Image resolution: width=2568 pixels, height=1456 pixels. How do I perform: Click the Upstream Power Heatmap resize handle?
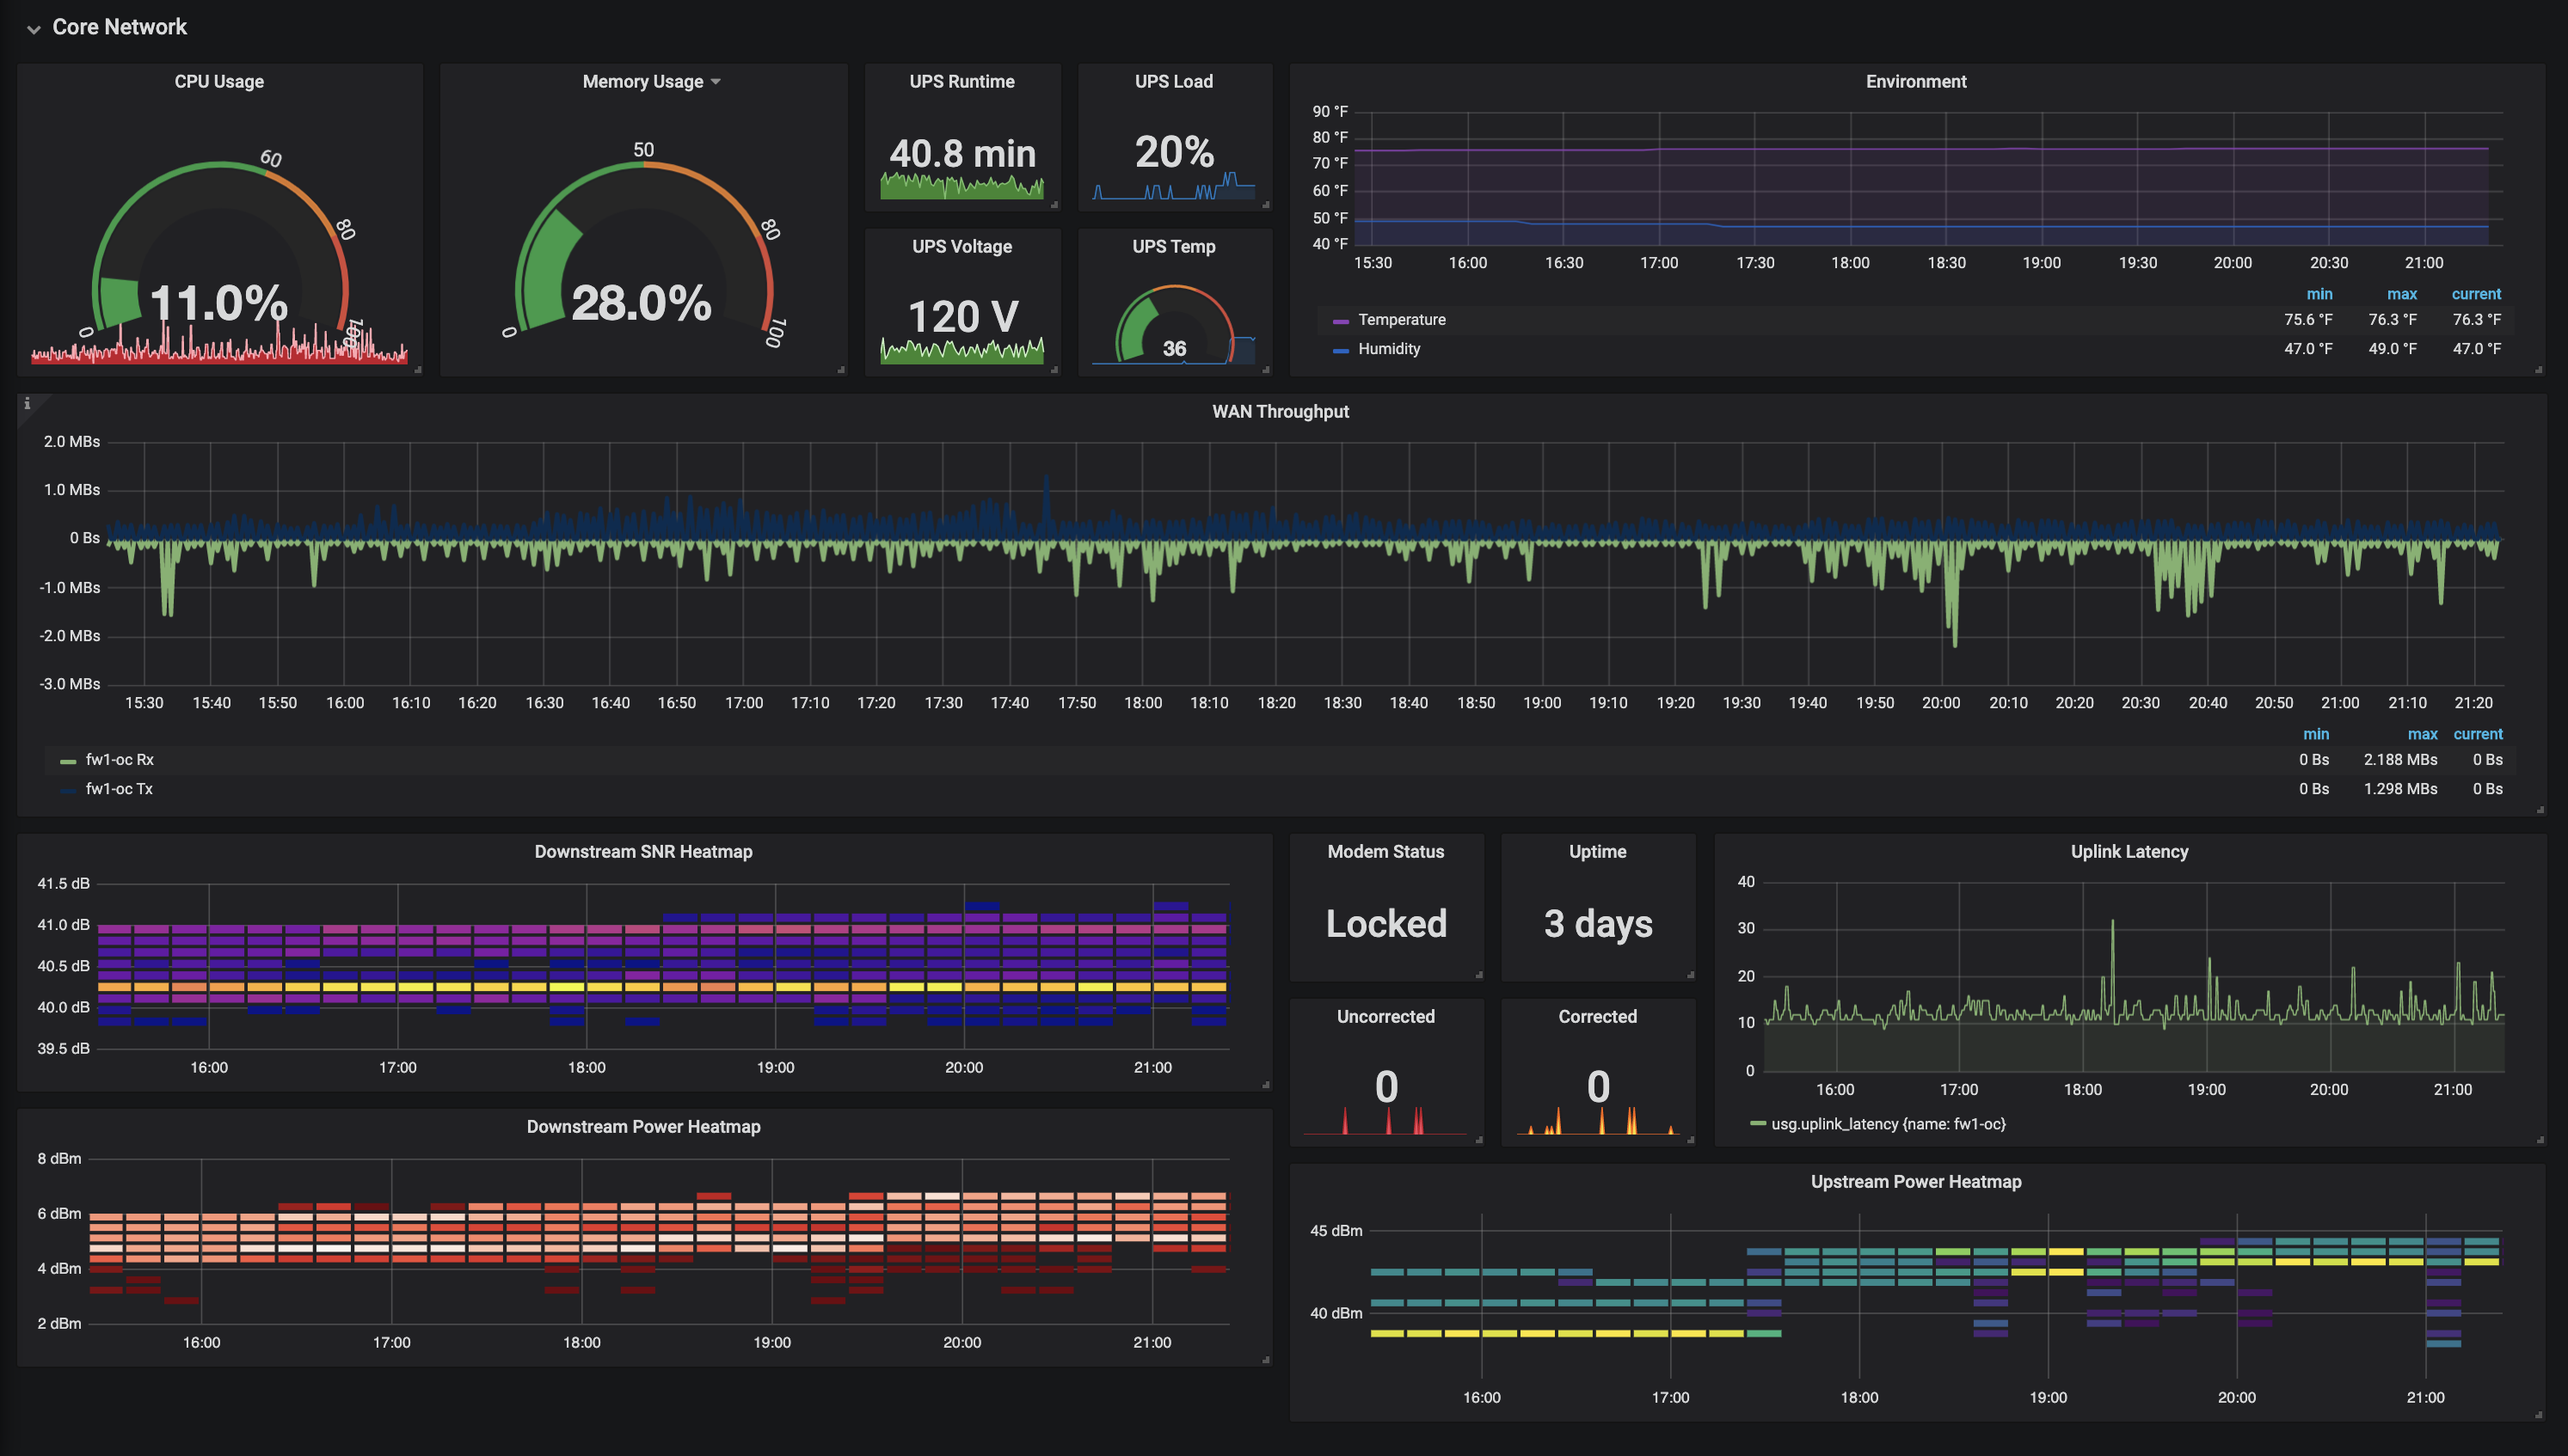[x=2539, y=1415]
